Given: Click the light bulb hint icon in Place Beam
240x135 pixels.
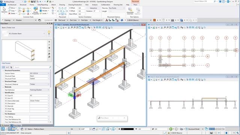Looking at the screenshot, I should 49,33.
